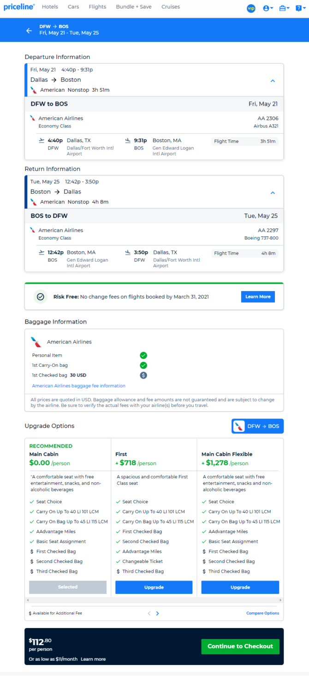Select the DFW → BOS upgrade segment toggle
Image resolution: width=309 pixels, height=676 pixels.
[258, 426]
